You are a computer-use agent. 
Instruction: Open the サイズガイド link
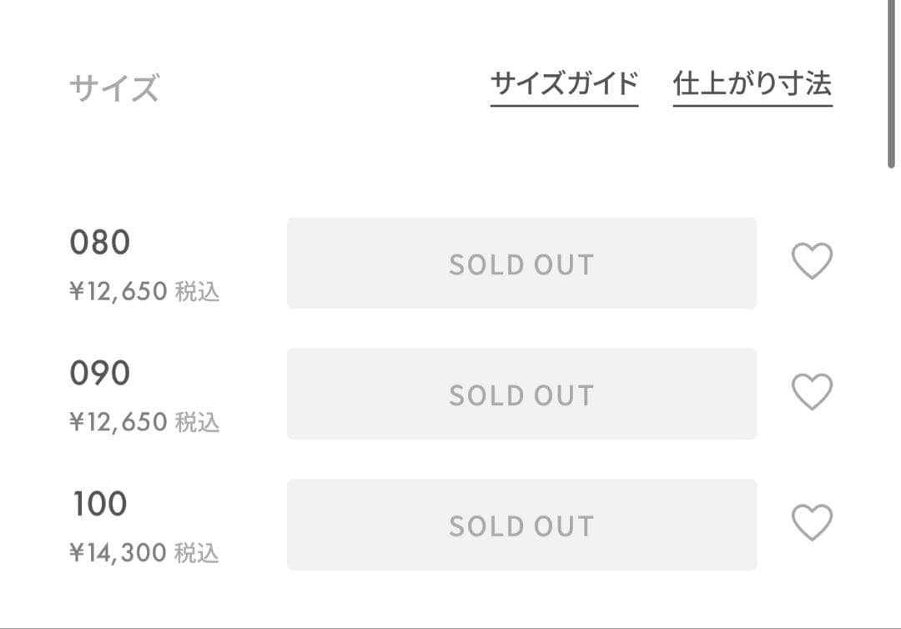coord(564,84)
